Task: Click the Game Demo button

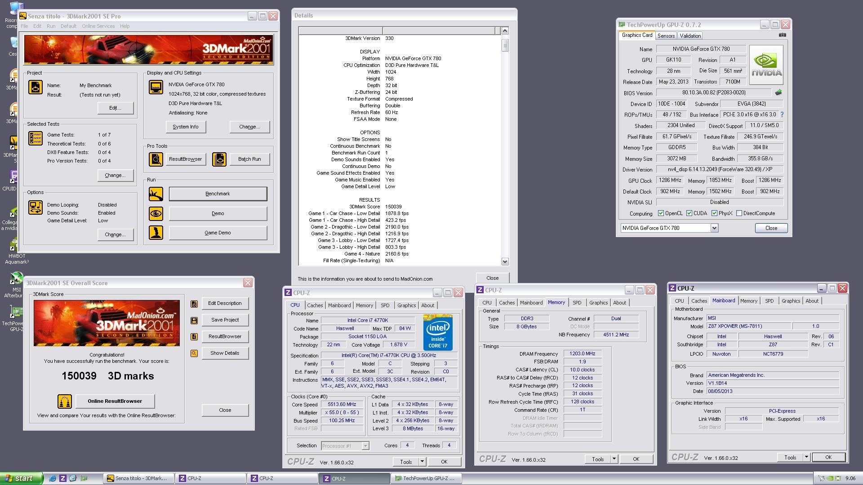Action: [218, 233]
